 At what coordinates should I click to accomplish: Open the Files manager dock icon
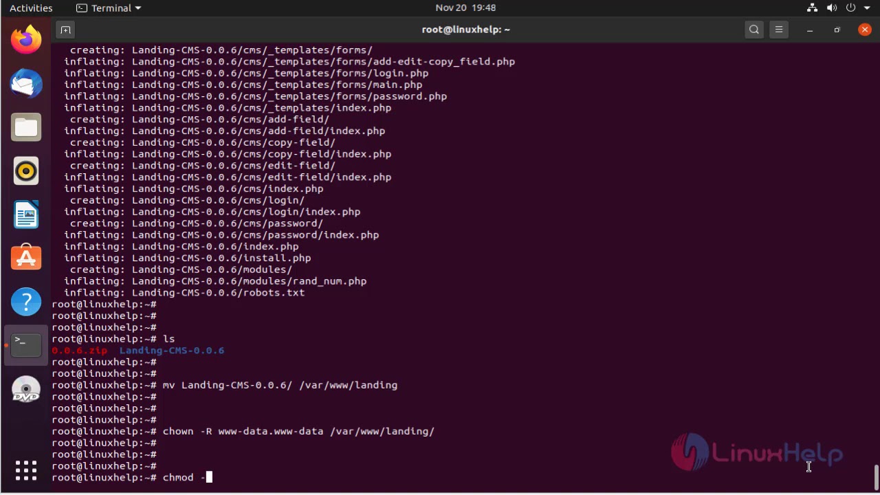pos(26,127)
